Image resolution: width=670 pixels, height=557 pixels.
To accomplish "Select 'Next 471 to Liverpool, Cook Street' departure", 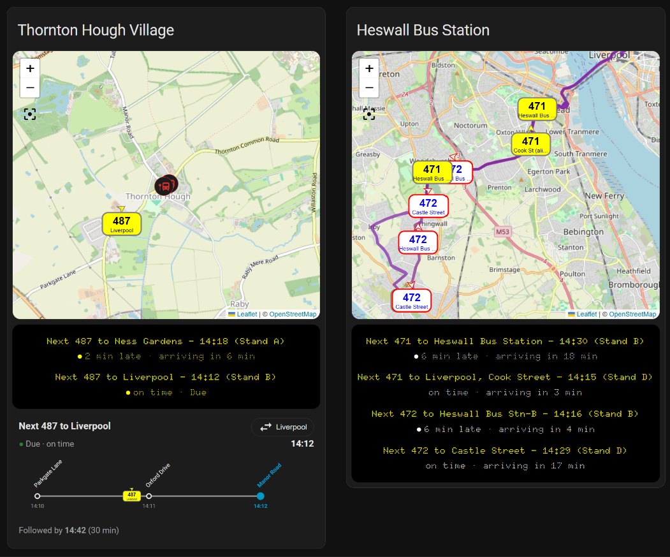I will [x=505, y=377].
